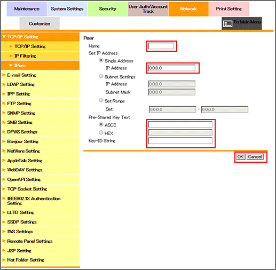Expand the LDAP Setting arrow
This screenshot has width=276, height=270.
coord(4,84)
